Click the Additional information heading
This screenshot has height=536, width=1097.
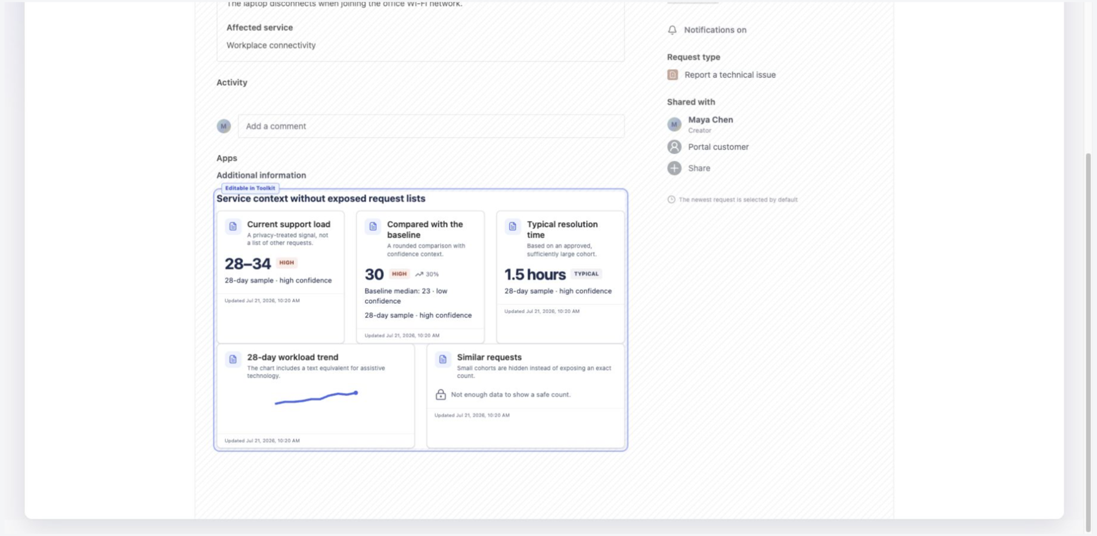coord(261,175)
